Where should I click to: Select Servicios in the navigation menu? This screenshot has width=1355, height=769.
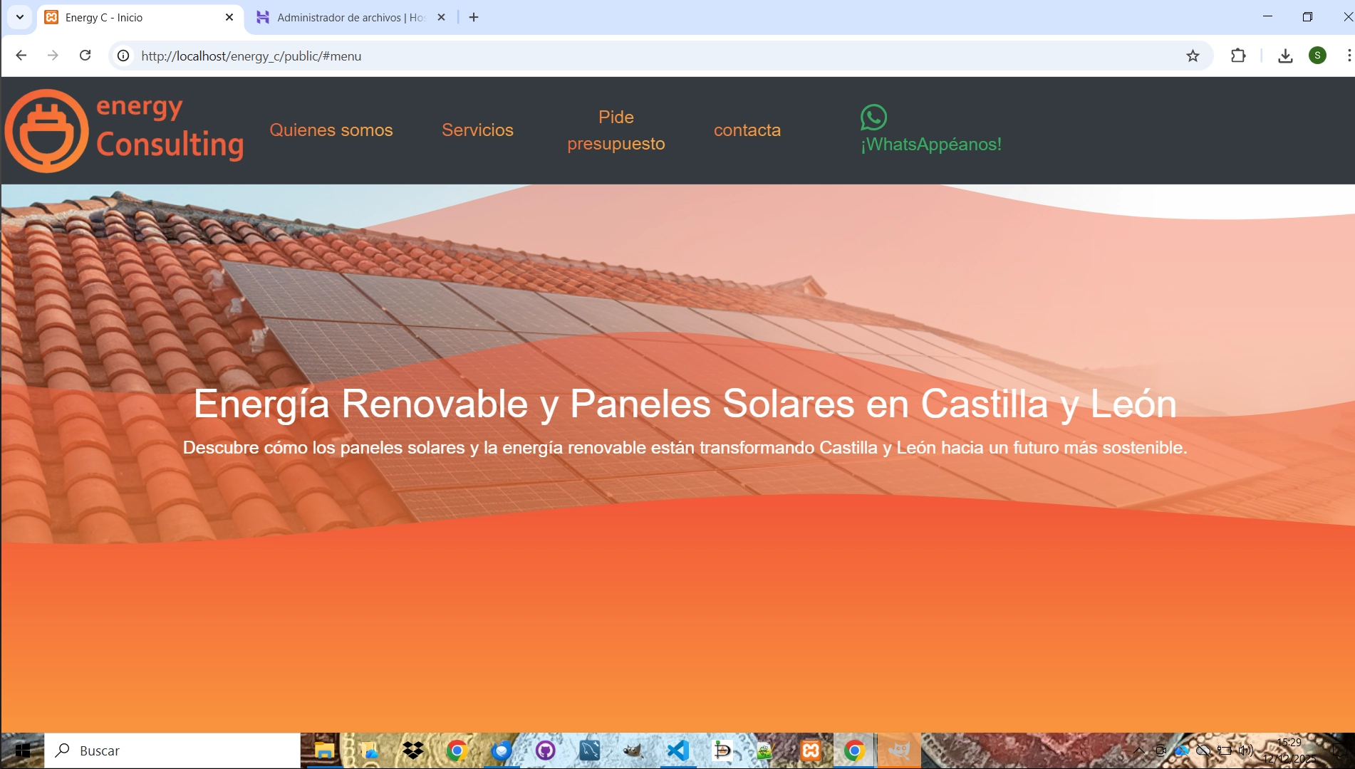(477, 130)
